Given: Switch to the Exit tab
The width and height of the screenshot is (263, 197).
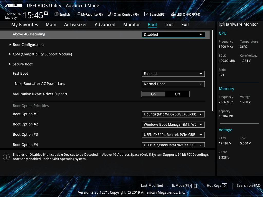Looking at the screenshot, I should (185, 25).
